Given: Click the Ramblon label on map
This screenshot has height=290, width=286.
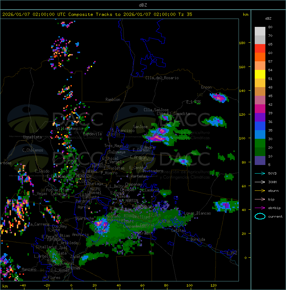Looking at the screenshot, I should (113, 100).
